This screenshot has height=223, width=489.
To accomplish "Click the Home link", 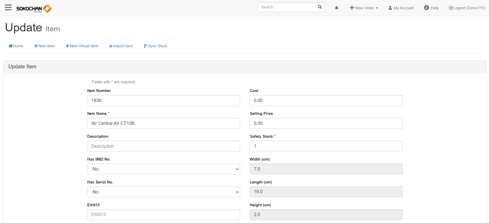I will pos(16,46).
